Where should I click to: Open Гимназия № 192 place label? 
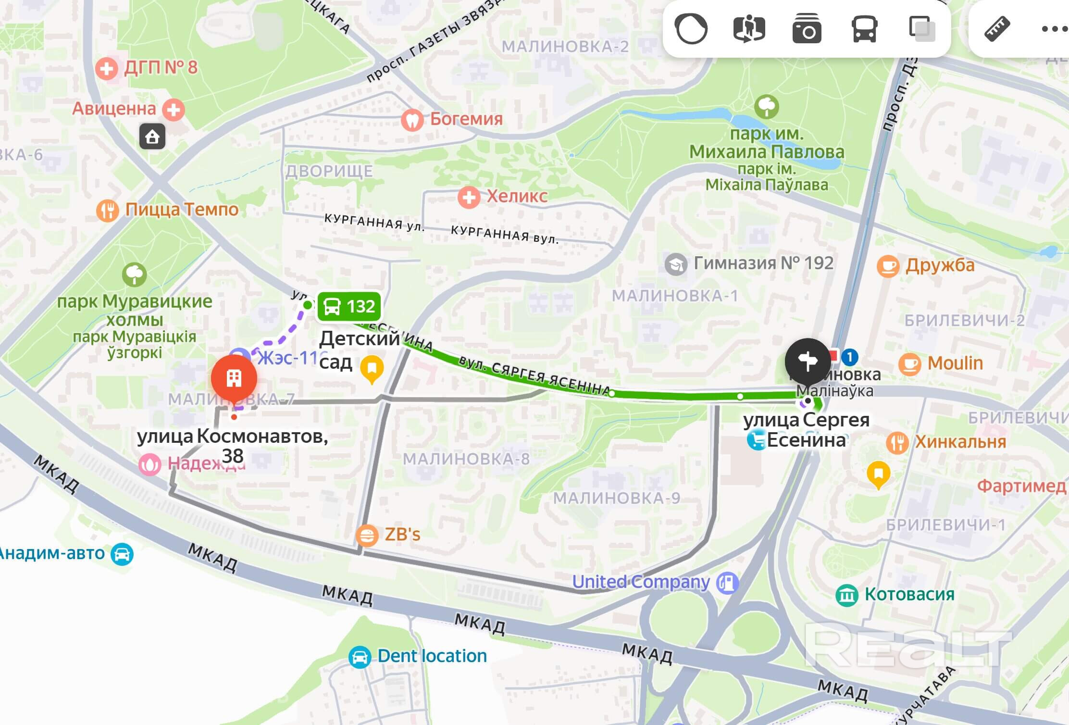tap(764, 263)
